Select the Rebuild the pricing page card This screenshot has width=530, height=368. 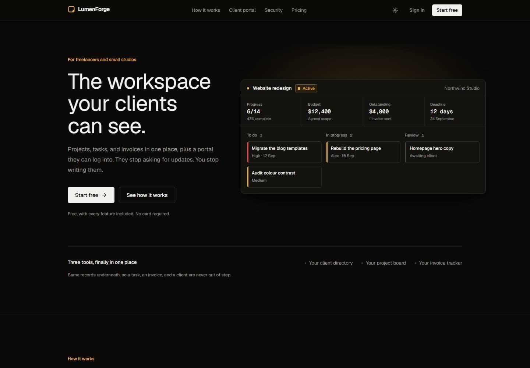tap(363, 152)
